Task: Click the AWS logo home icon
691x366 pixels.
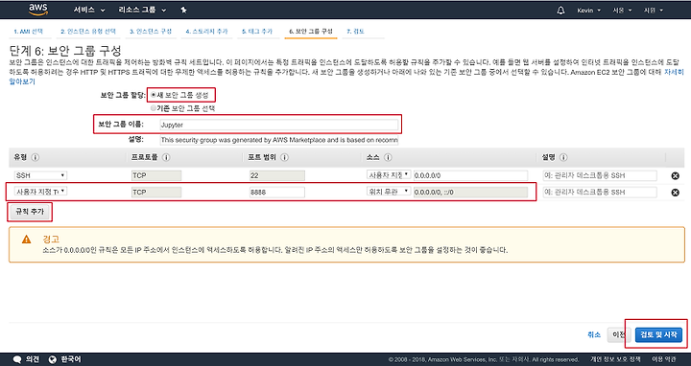Action: coord(38,10)
